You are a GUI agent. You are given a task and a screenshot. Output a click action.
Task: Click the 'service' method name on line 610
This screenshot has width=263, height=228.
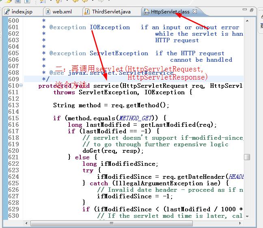tap(106, 86)
